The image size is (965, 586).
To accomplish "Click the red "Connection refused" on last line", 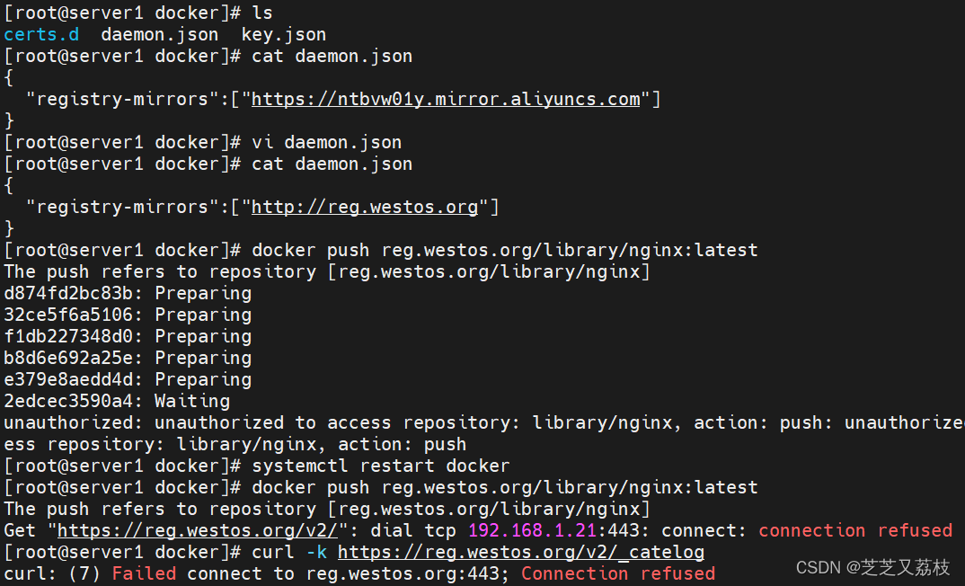I will tap(618, 573).
